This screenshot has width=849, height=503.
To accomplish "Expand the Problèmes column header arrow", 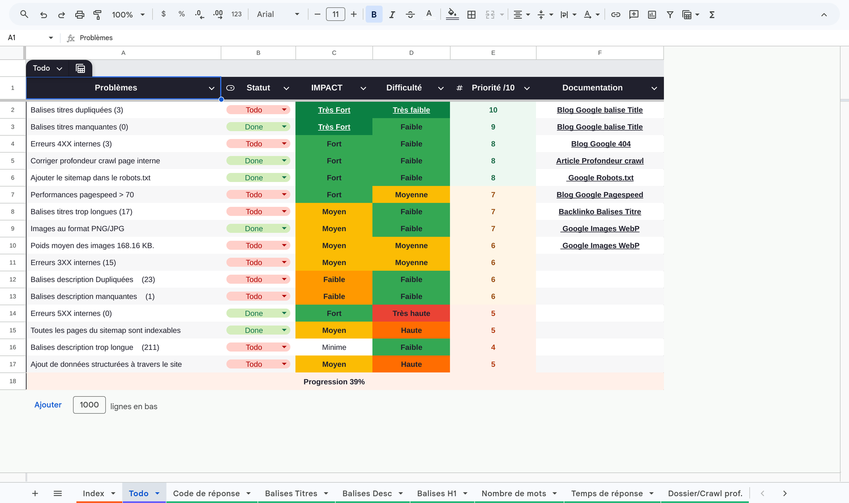I will pos(212,88).
